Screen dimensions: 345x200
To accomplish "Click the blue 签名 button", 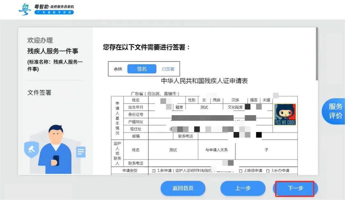I will coord(142,69).
